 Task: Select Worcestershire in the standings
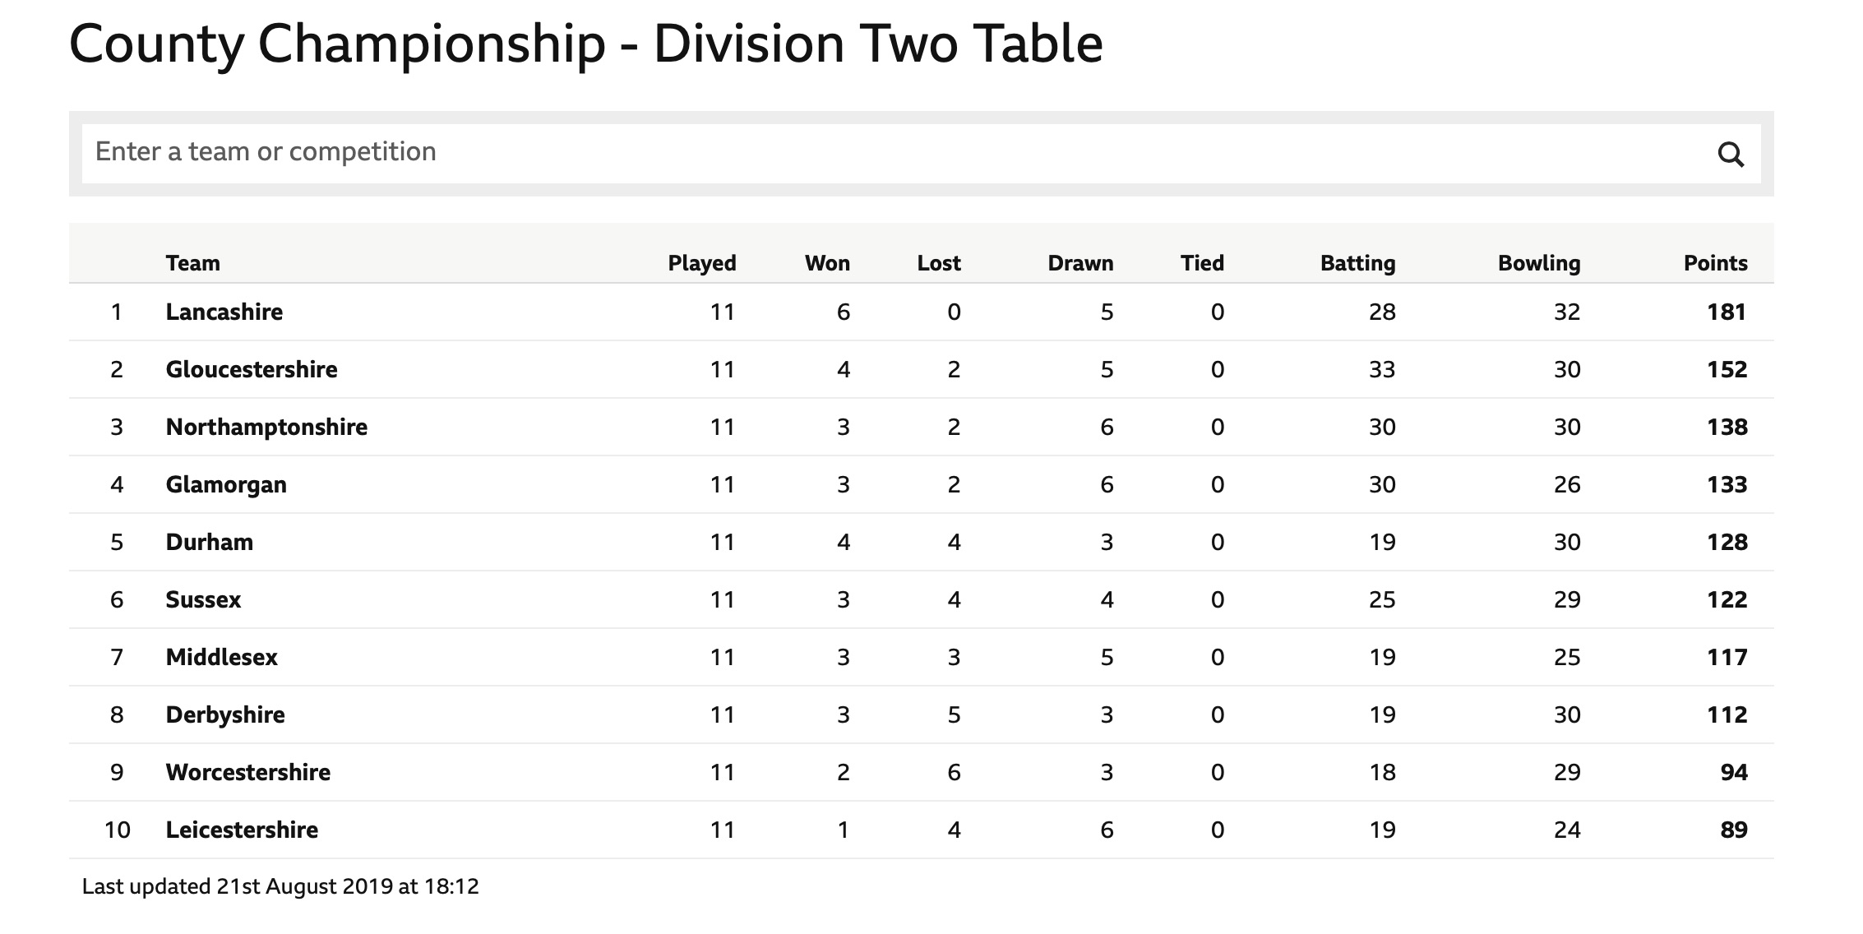(x=248, y=772)
